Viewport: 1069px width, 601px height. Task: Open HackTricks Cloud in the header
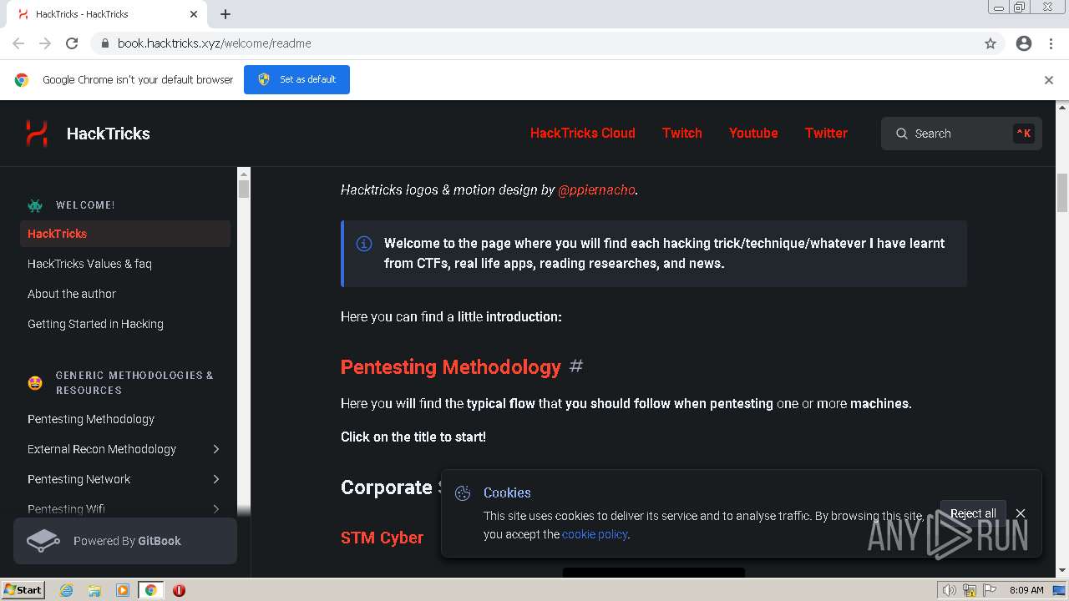[583, 133]
